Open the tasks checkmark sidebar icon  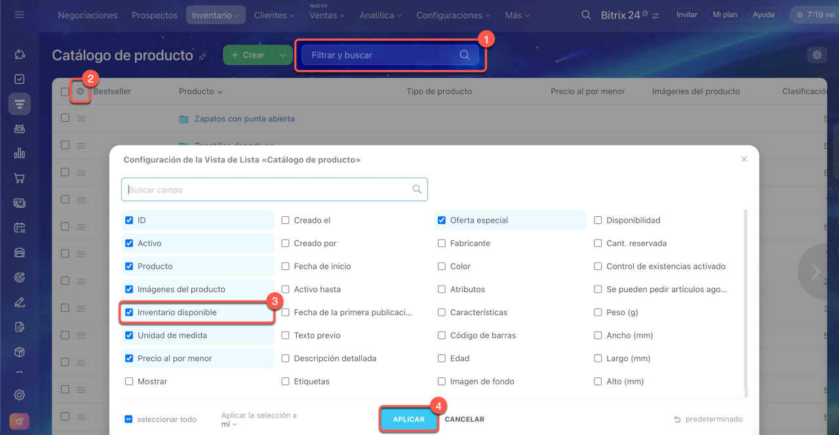point(20,79)
